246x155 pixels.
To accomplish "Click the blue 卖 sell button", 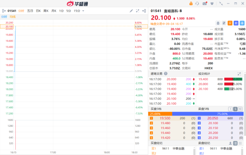I will (x=236, y=23).
